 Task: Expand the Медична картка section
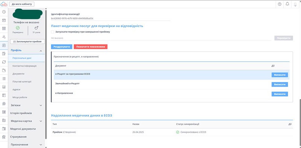(x=26, y=121)
